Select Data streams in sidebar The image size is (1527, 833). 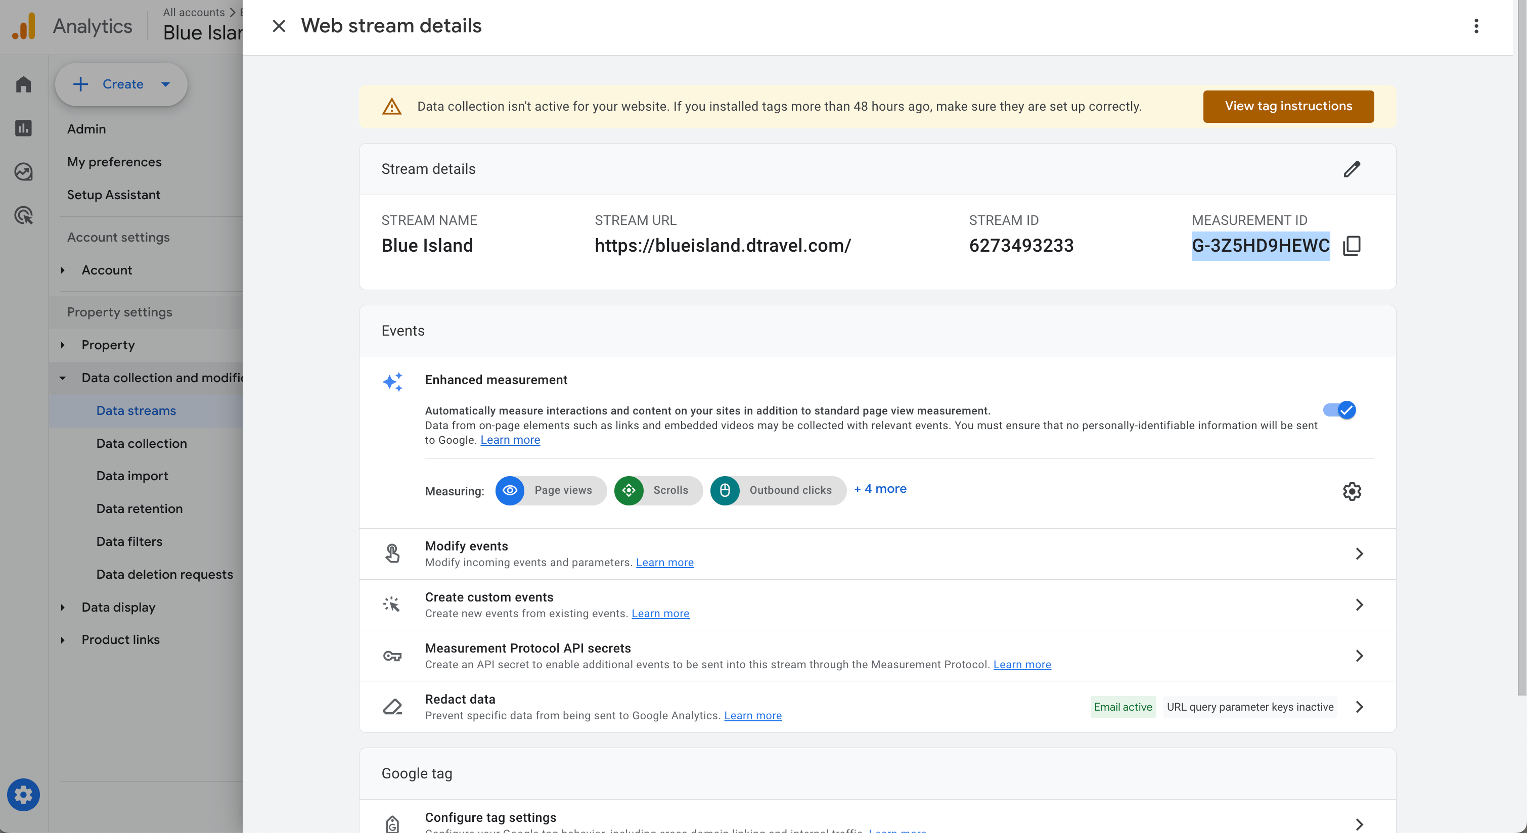(136, 410)
